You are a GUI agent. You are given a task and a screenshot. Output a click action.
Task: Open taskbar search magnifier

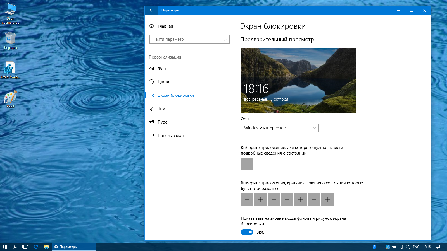coord(15,247)
